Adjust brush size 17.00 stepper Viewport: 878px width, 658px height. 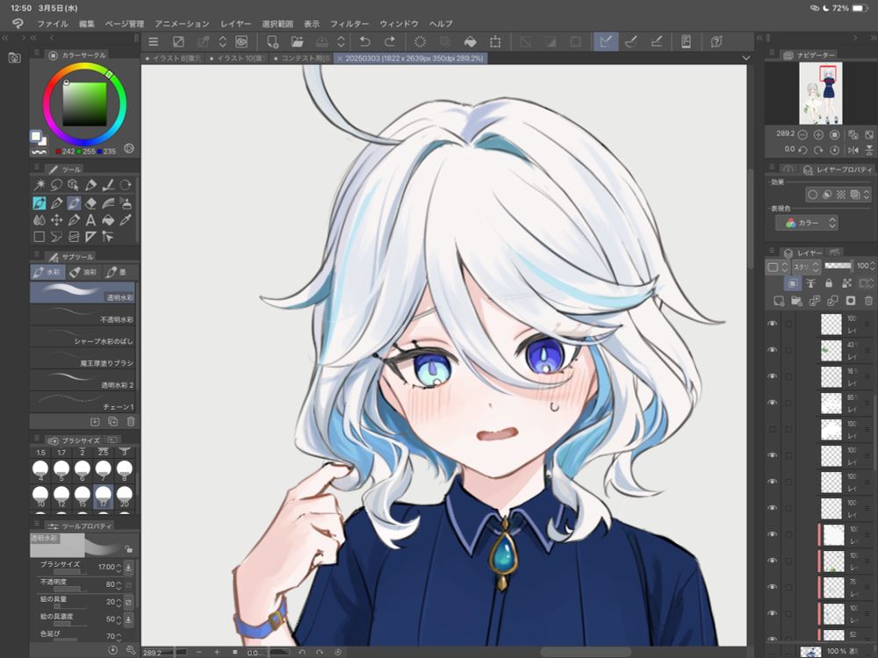tap(119, 568)
